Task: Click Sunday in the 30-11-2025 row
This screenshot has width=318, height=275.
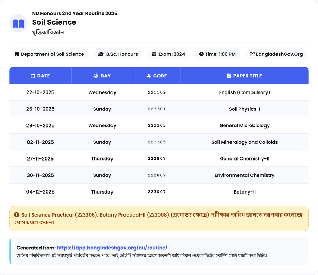Action: click(102, 175)
